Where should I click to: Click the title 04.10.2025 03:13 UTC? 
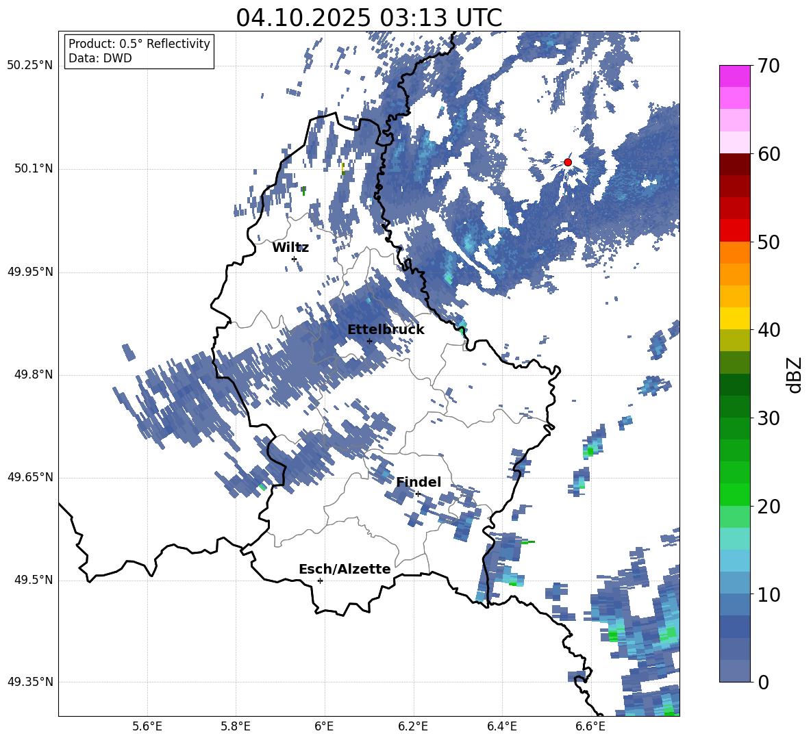pyautogui.click(x=369, y=18)
